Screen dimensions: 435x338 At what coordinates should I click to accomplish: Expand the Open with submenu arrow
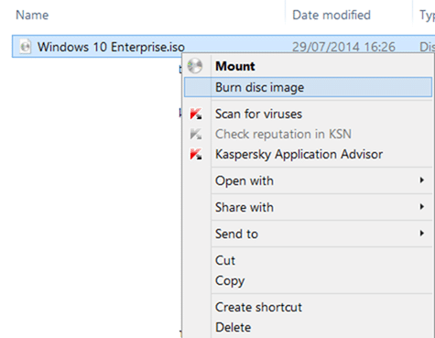point(422,180)
